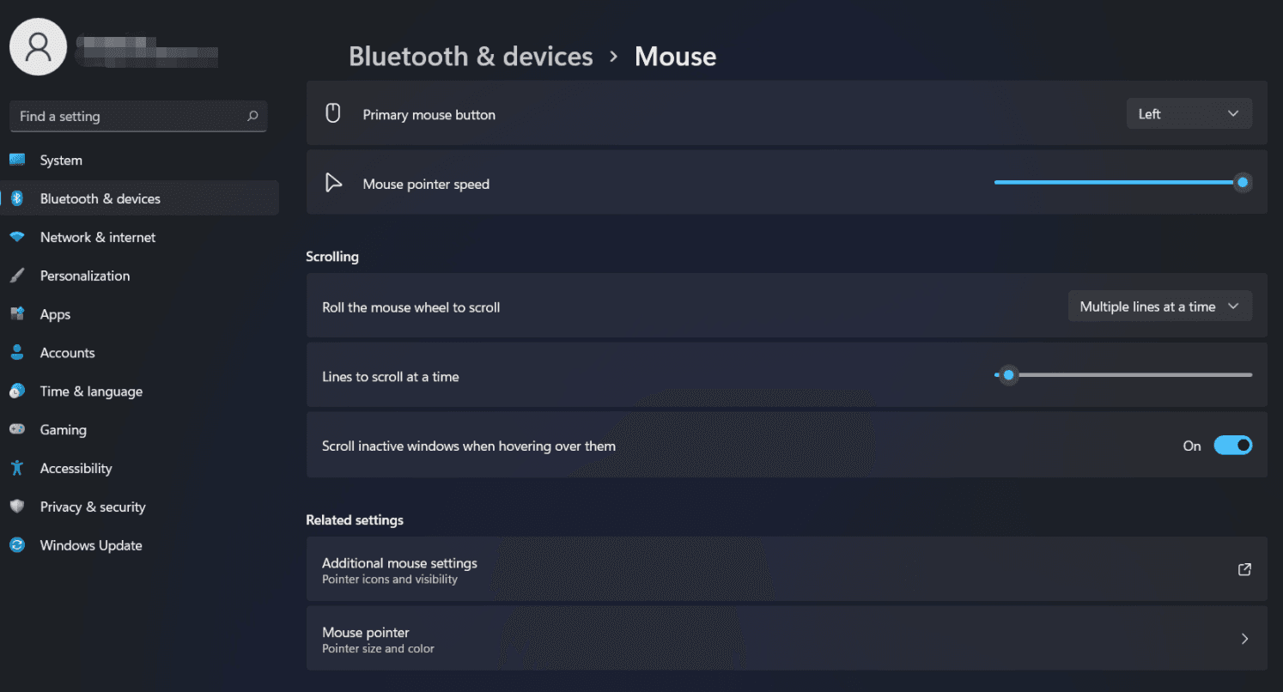
Task: Click the Lines to scroll slider track
Action: tap(1123, 375)
